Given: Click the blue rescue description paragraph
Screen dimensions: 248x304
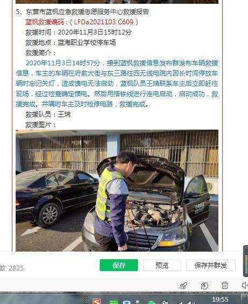Looking at the screenshot, I should (x=117, y=84).
